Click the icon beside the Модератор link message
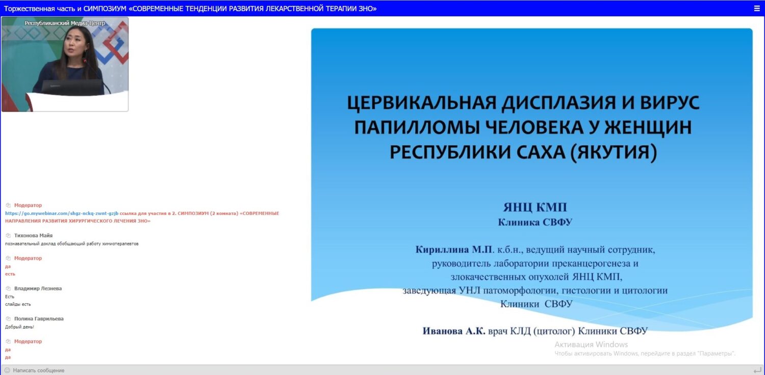This screenshot has height=375, width=765. (x=8, y=205)
